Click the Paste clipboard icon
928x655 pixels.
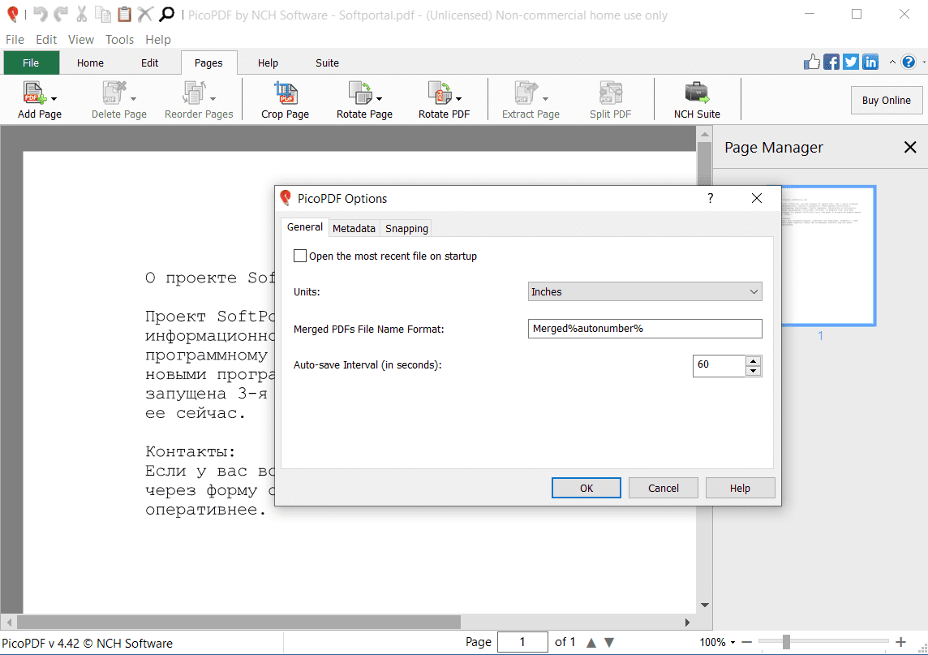[124, 14]
